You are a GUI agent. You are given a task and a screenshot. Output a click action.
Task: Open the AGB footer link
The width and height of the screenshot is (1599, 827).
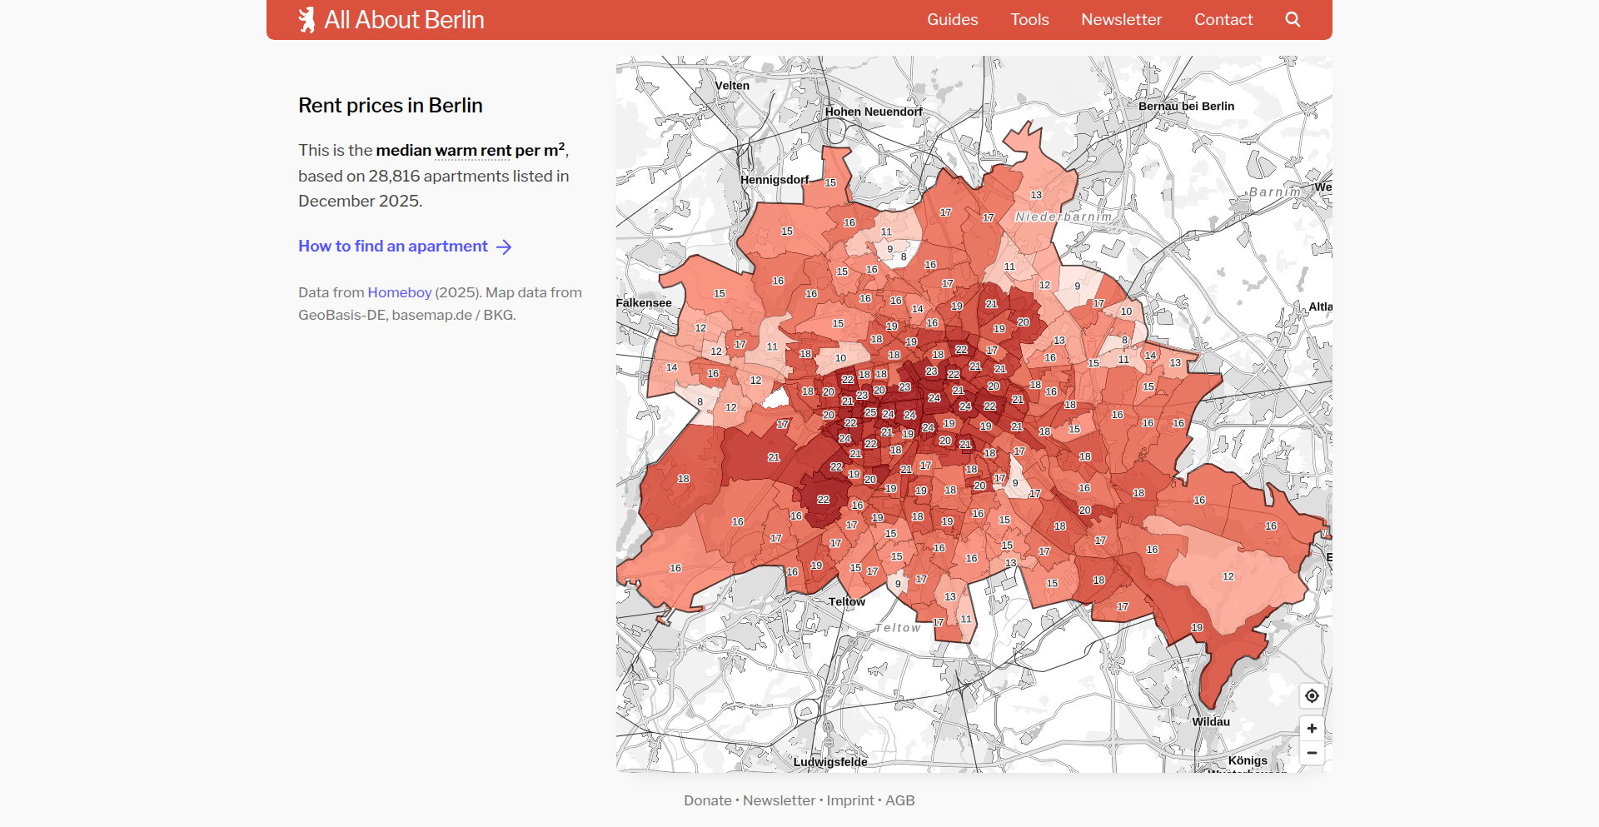pos(899,800)
